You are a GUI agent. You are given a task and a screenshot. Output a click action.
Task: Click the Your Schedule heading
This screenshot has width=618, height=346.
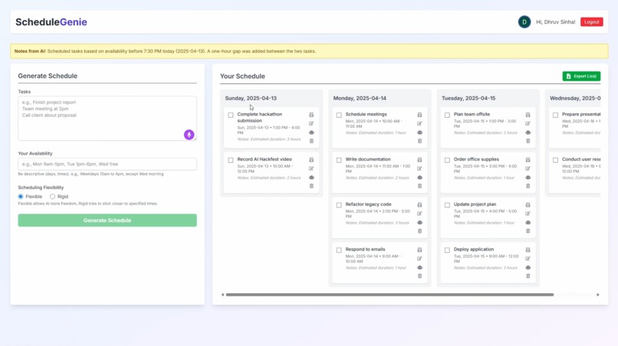[242, 77]
